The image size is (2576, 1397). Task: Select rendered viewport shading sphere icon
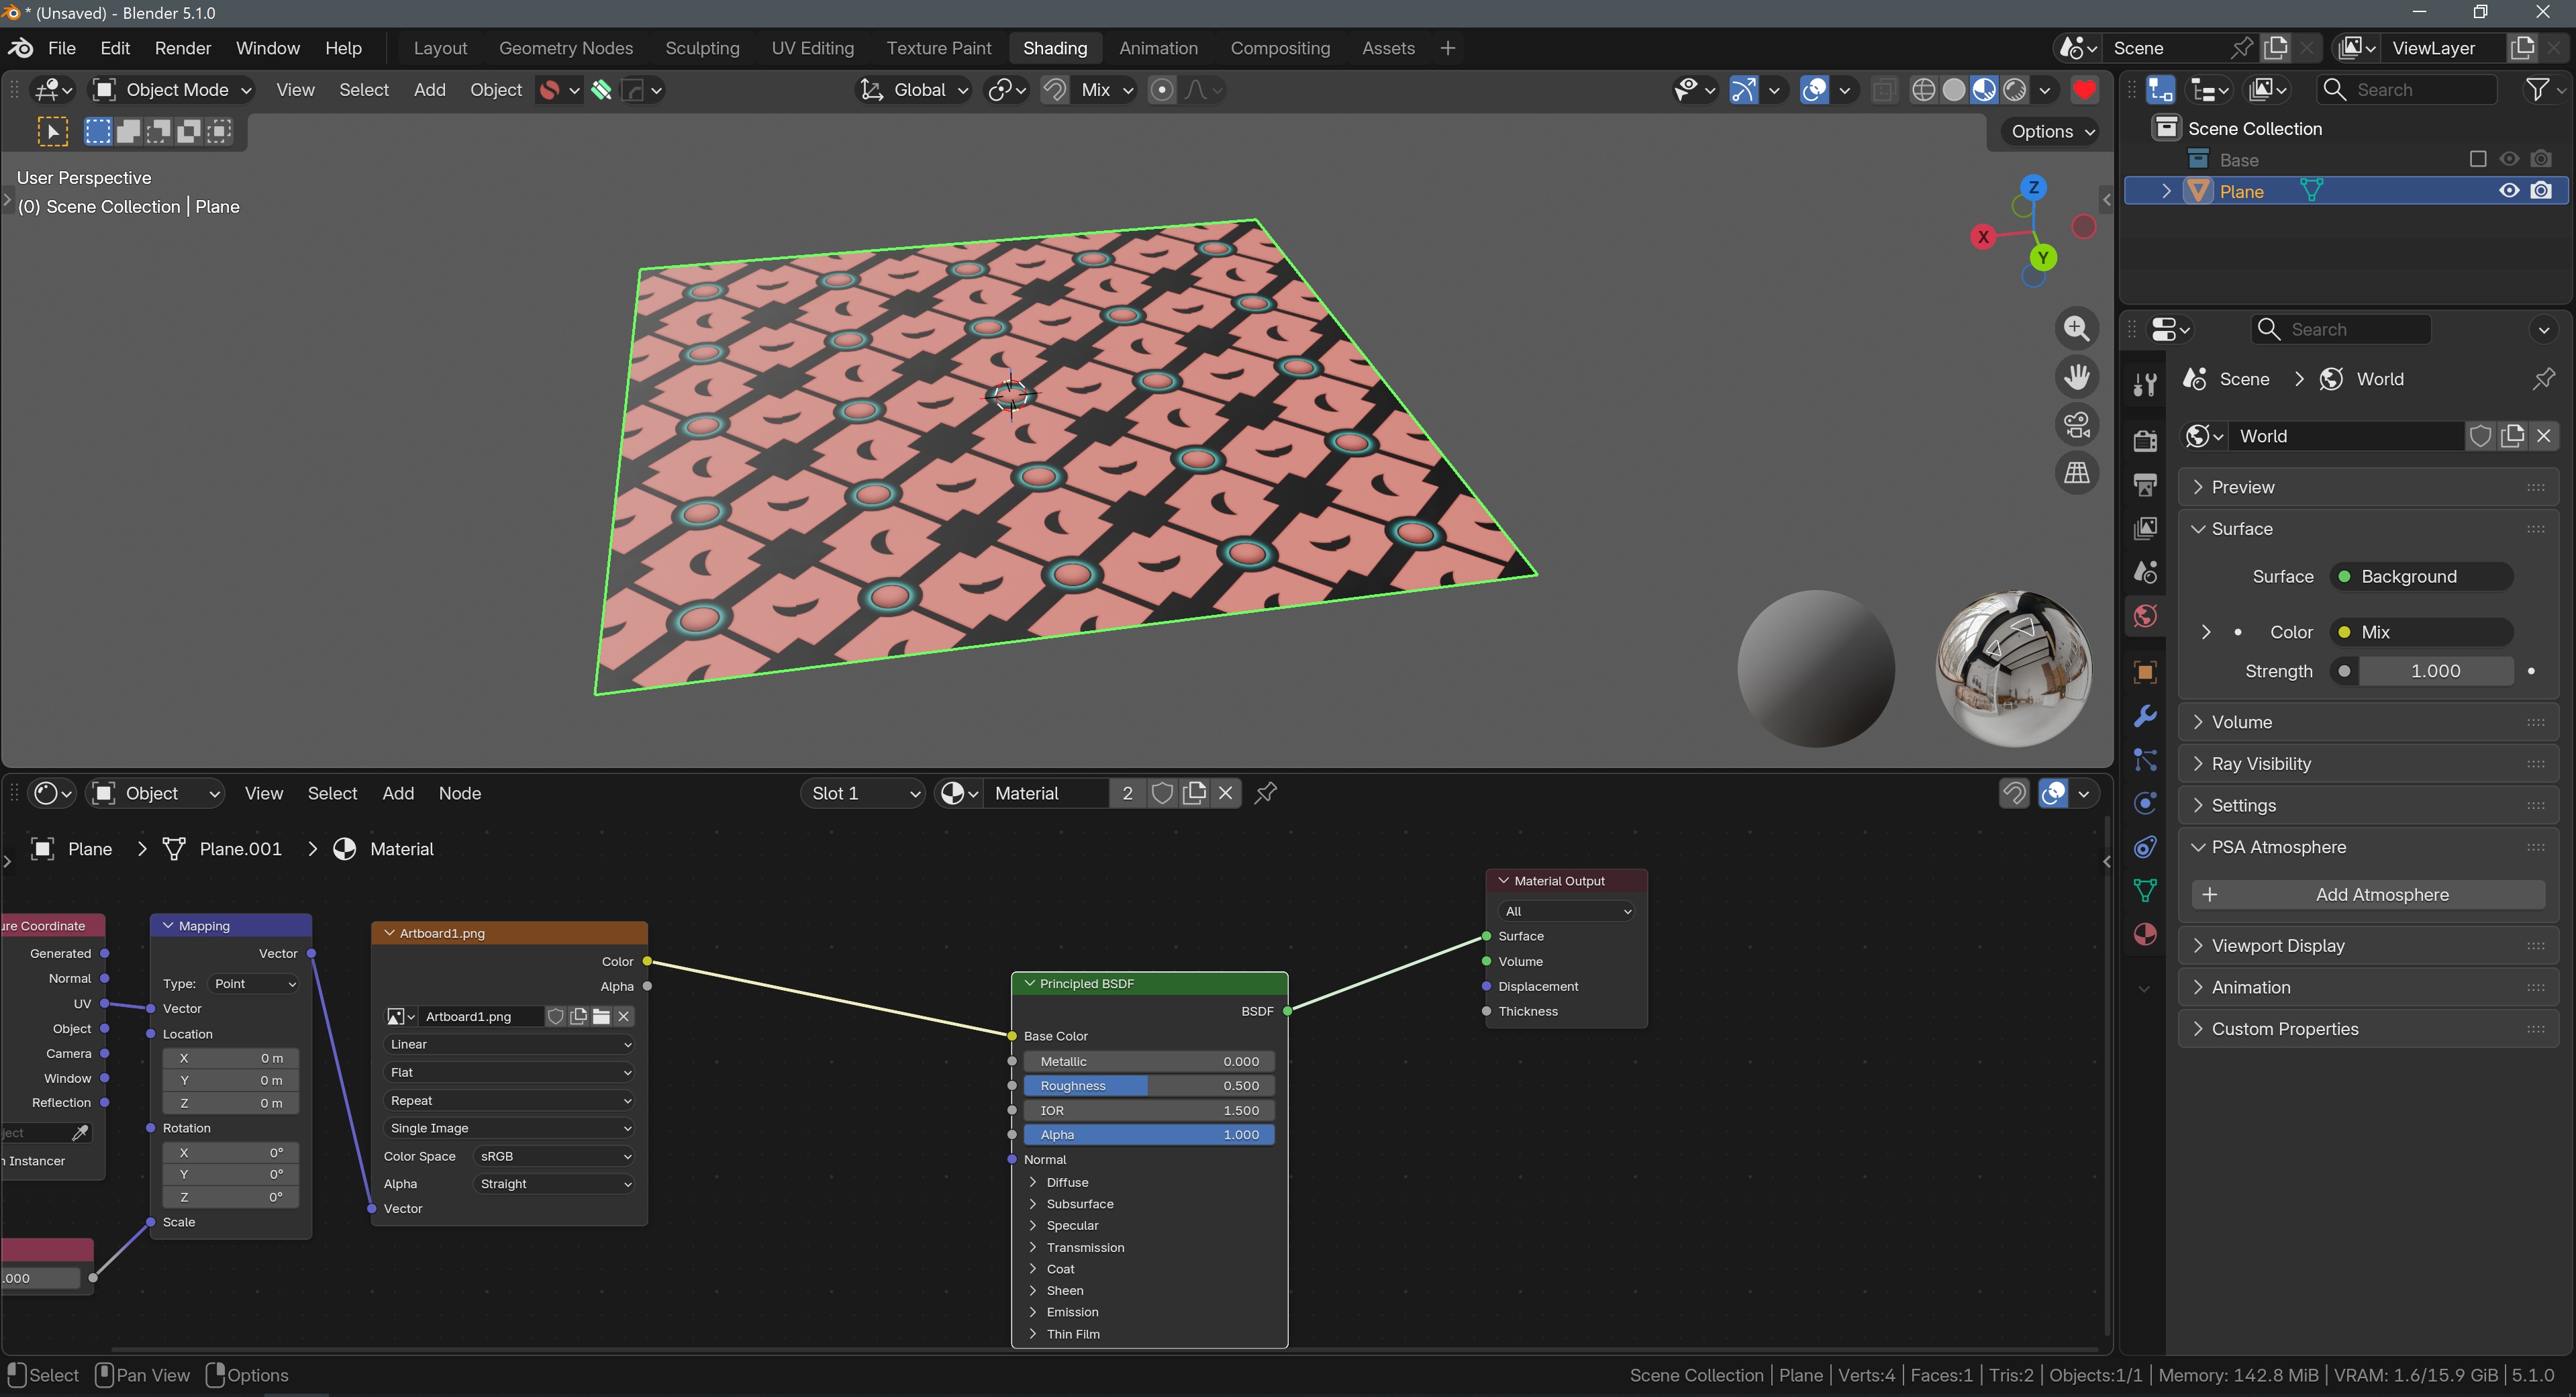click(2015, 90)
